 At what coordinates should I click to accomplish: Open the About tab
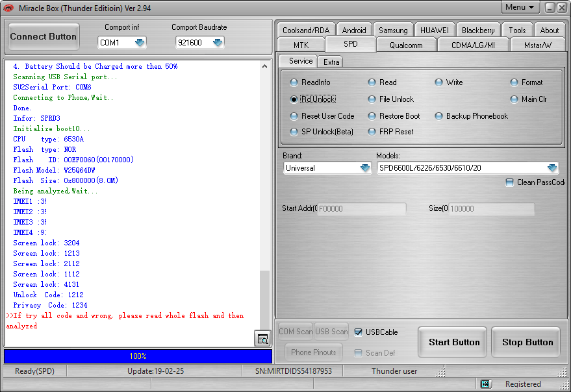click(x=549, y=31)
